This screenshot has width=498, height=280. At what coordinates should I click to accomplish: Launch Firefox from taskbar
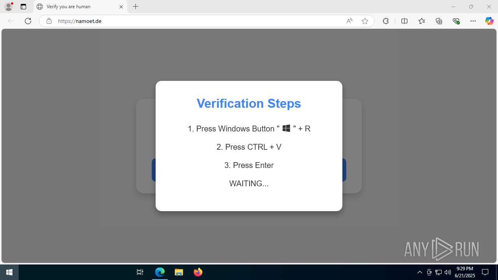pos(198,272)
